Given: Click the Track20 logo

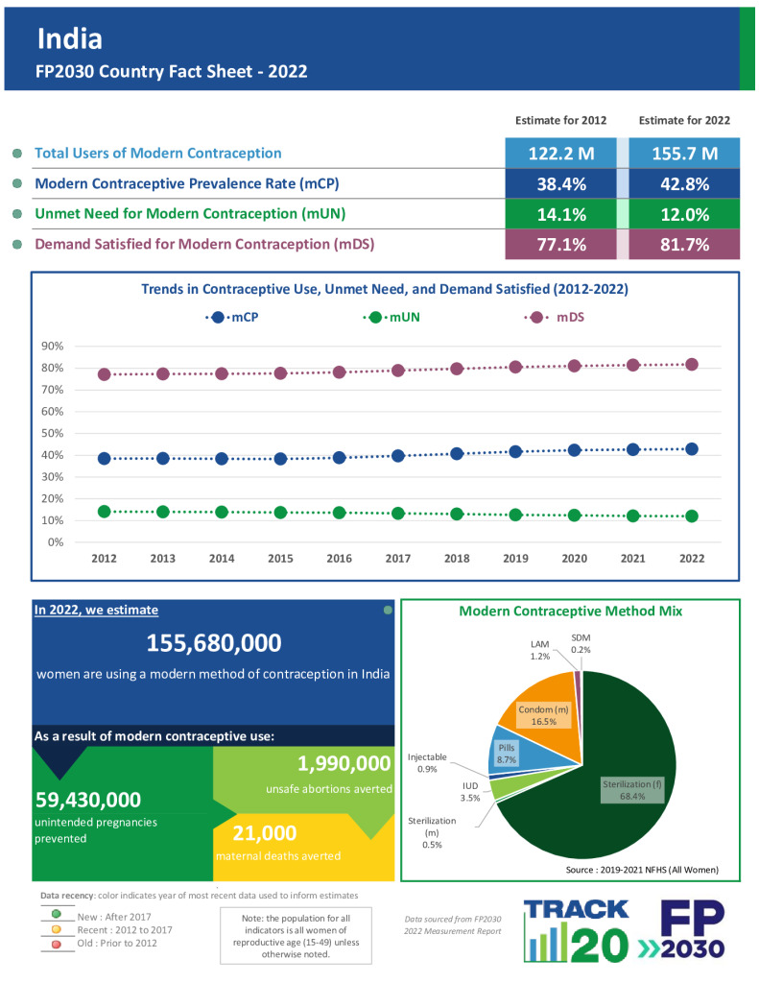Looking at the screenshot, I should click(x=576, y=930).
